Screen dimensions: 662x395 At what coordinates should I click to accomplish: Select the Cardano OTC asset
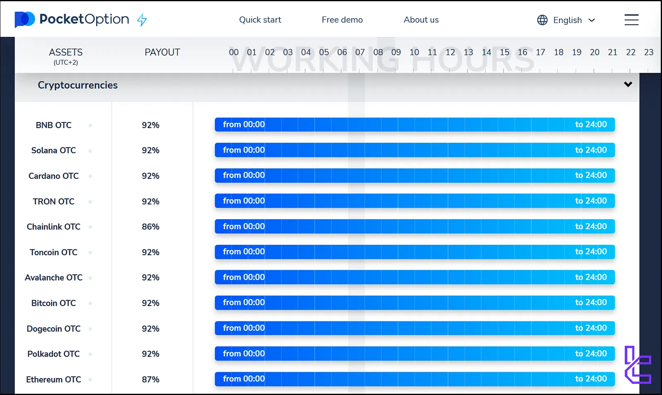pos(53,176)
